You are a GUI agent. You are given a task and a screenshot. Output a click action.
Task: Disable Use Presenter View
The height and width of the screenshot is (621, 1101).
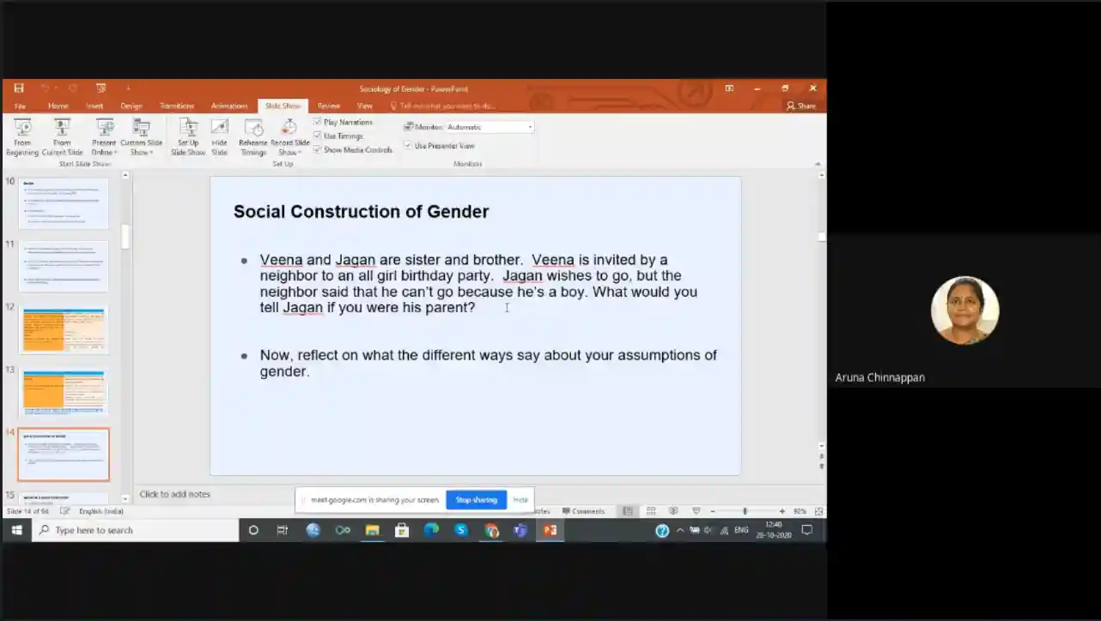click(408, 146)
